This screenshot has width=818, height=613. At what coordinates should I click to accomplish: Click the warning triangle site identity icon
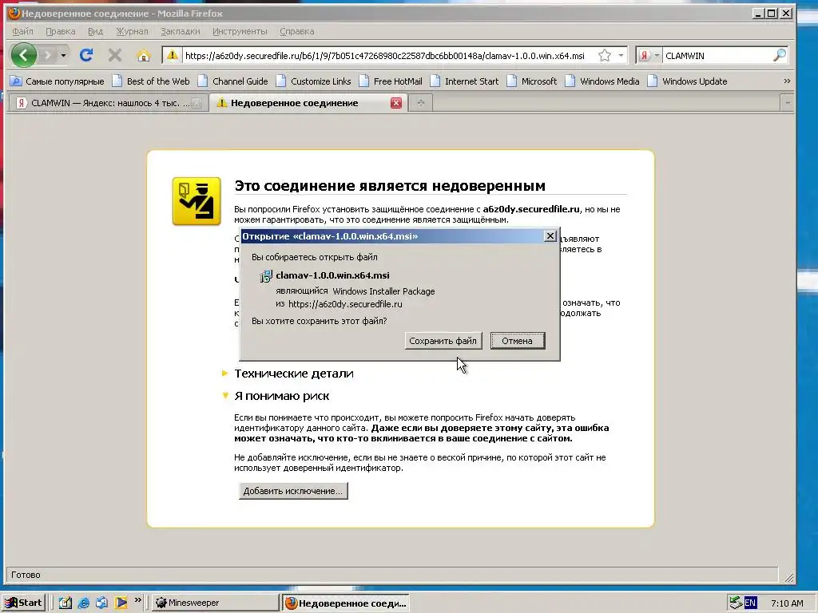pos(173,55)
